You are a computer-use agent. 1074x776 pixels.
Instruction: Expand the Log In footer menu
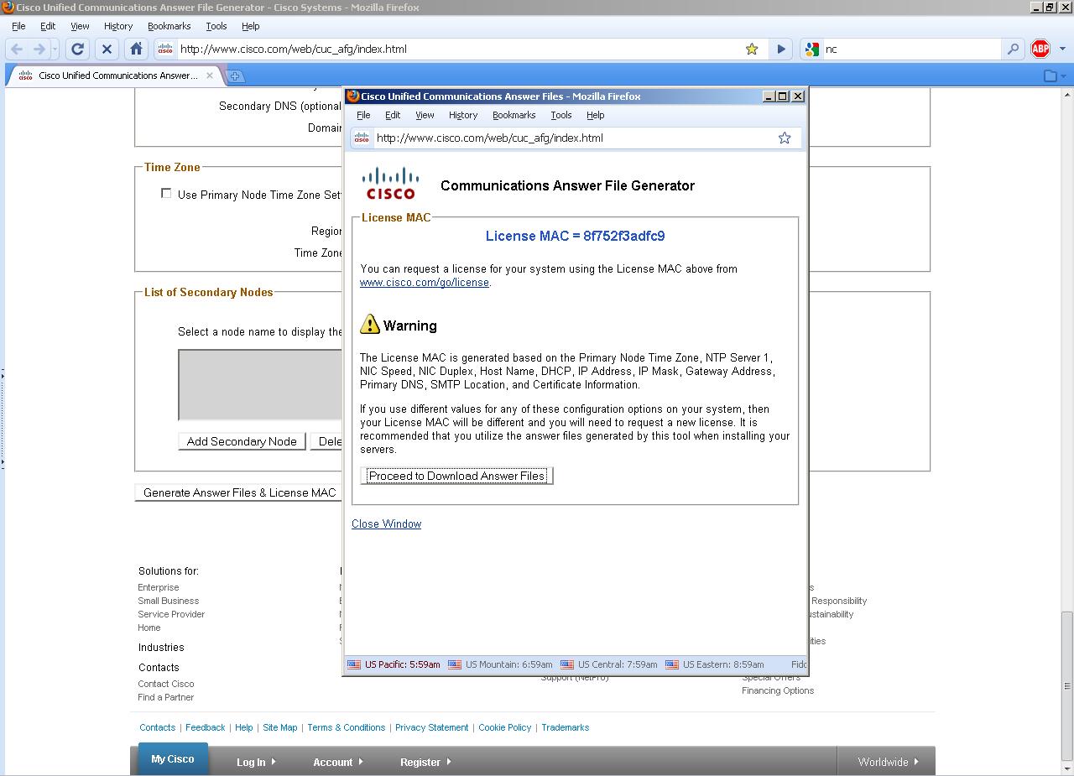(x=256, y=762)
